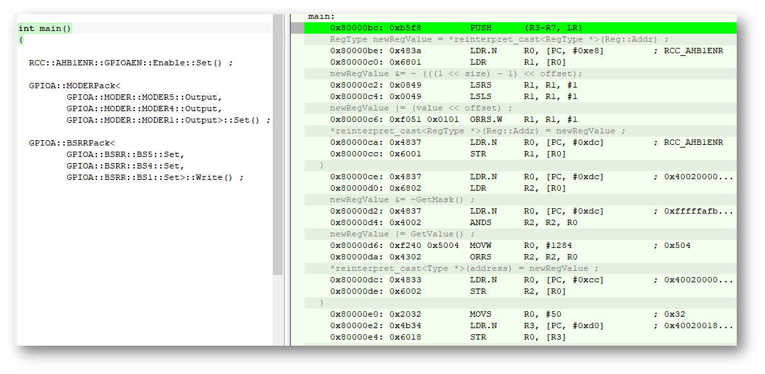765x374 pixels.
Task: Click the RCC_AHB1ENR comment on first LDR.N line
Action: [x=694, y=51]
